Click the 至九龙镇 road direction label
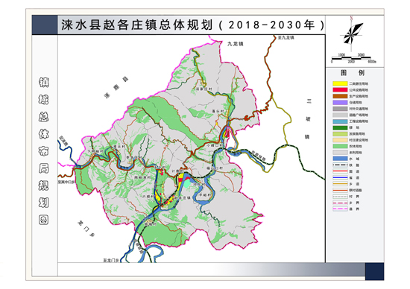This screenshot has height=289, width=410. coord(286,38)
